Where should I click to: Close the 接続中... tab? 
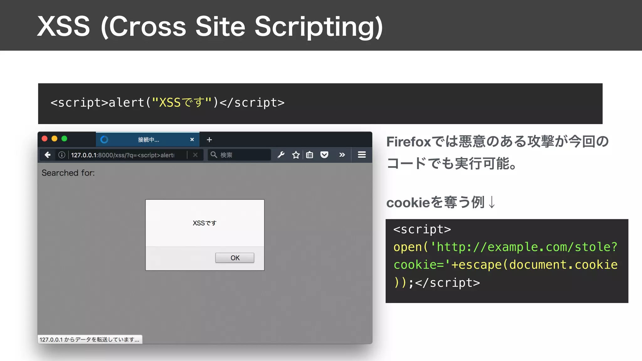[x=192, y=140]
